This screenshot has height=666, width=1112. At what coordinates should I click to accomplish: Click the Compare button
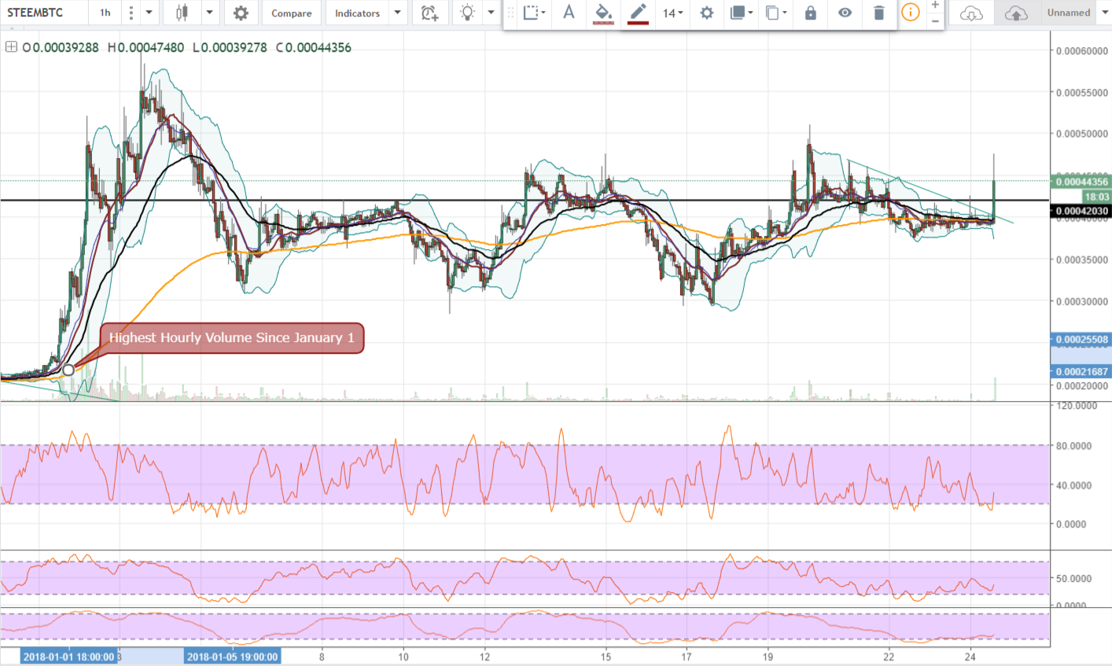coord(291,13)
